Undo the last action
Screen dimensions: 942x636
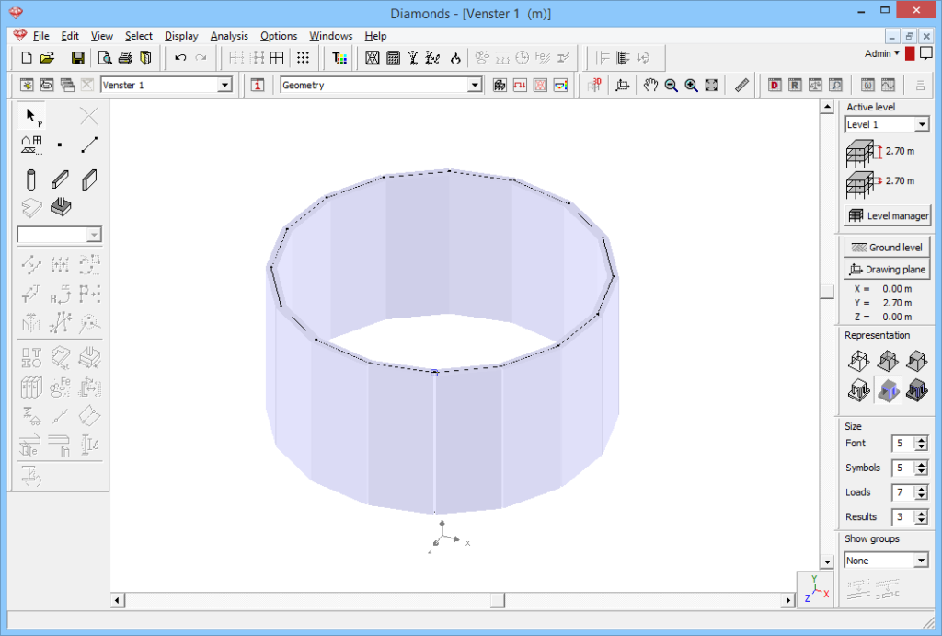coord(180,58)
